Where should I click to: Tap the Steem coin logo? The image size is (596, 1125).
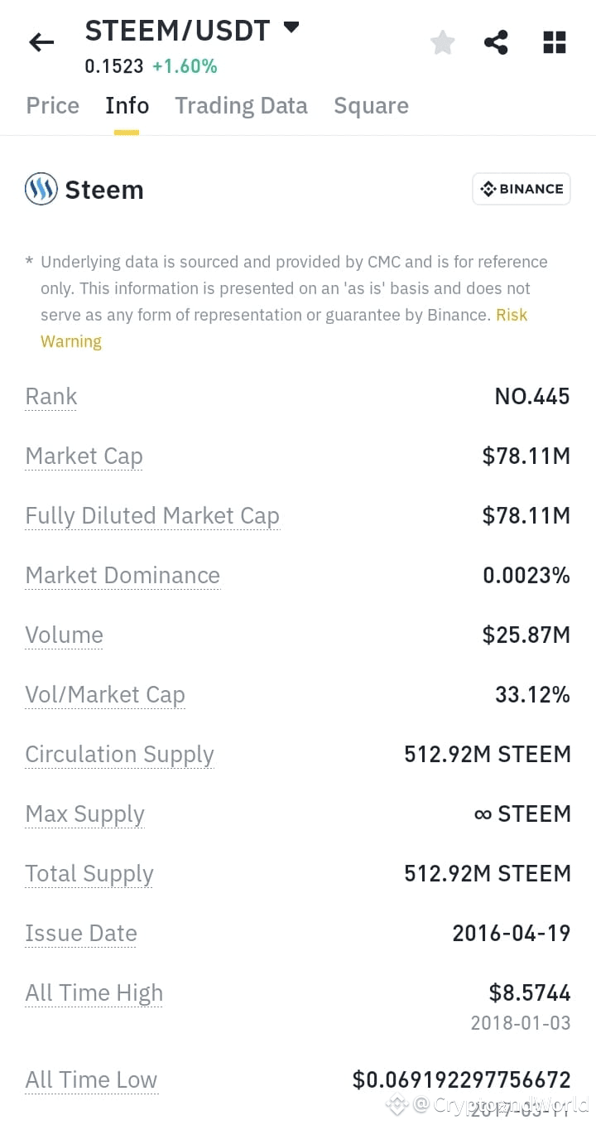[41, 189]
